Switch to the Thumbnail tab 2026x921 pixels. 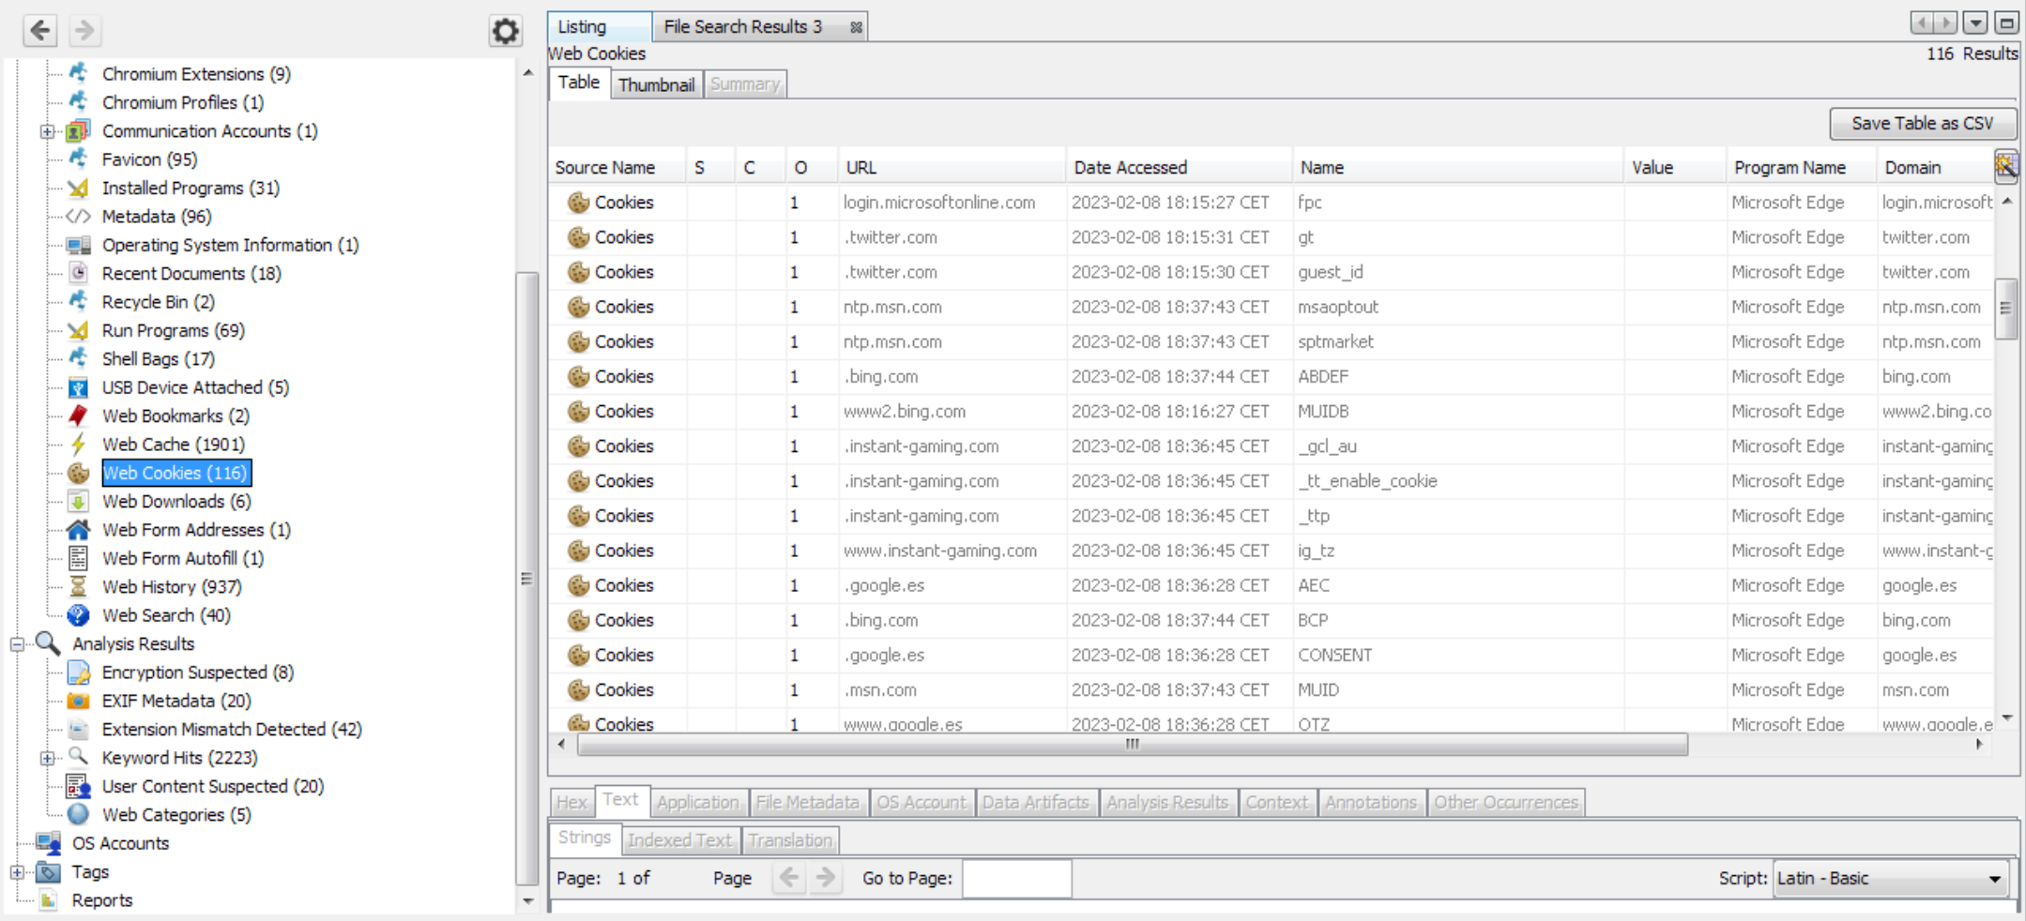click(x=656, y=84)
